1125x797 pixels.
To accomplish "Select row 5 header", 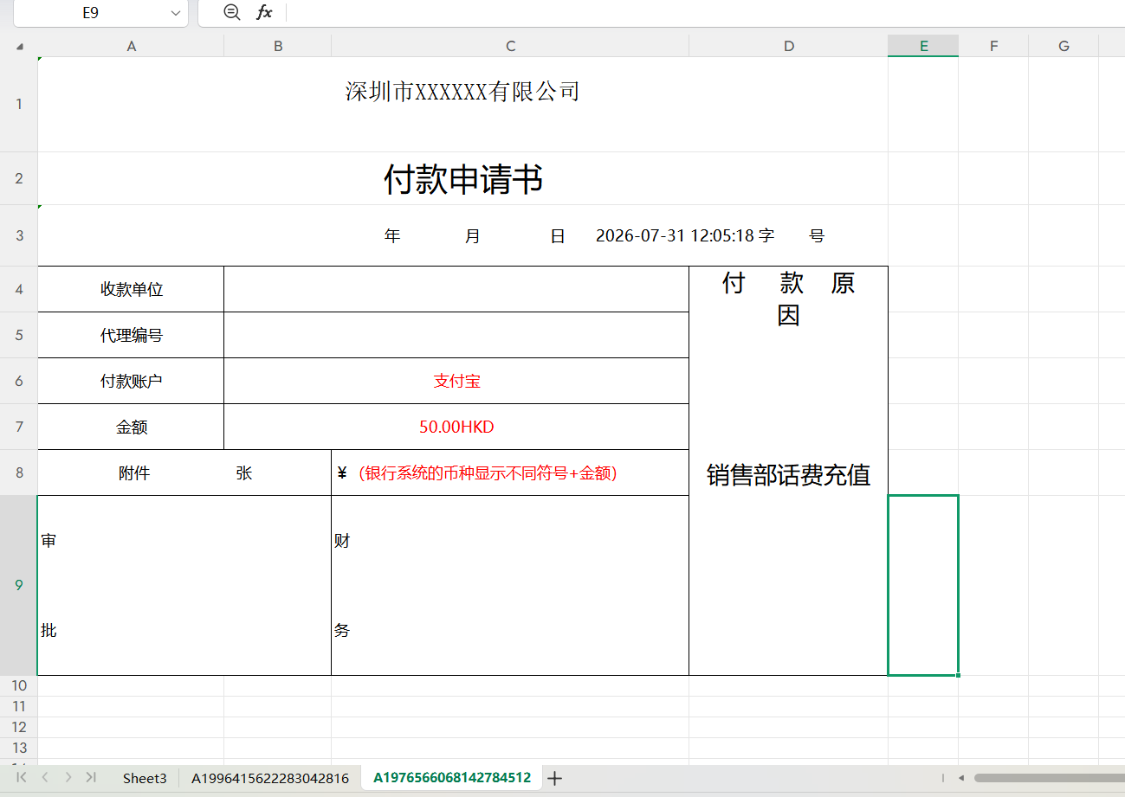I will click(x=19, y=335).
